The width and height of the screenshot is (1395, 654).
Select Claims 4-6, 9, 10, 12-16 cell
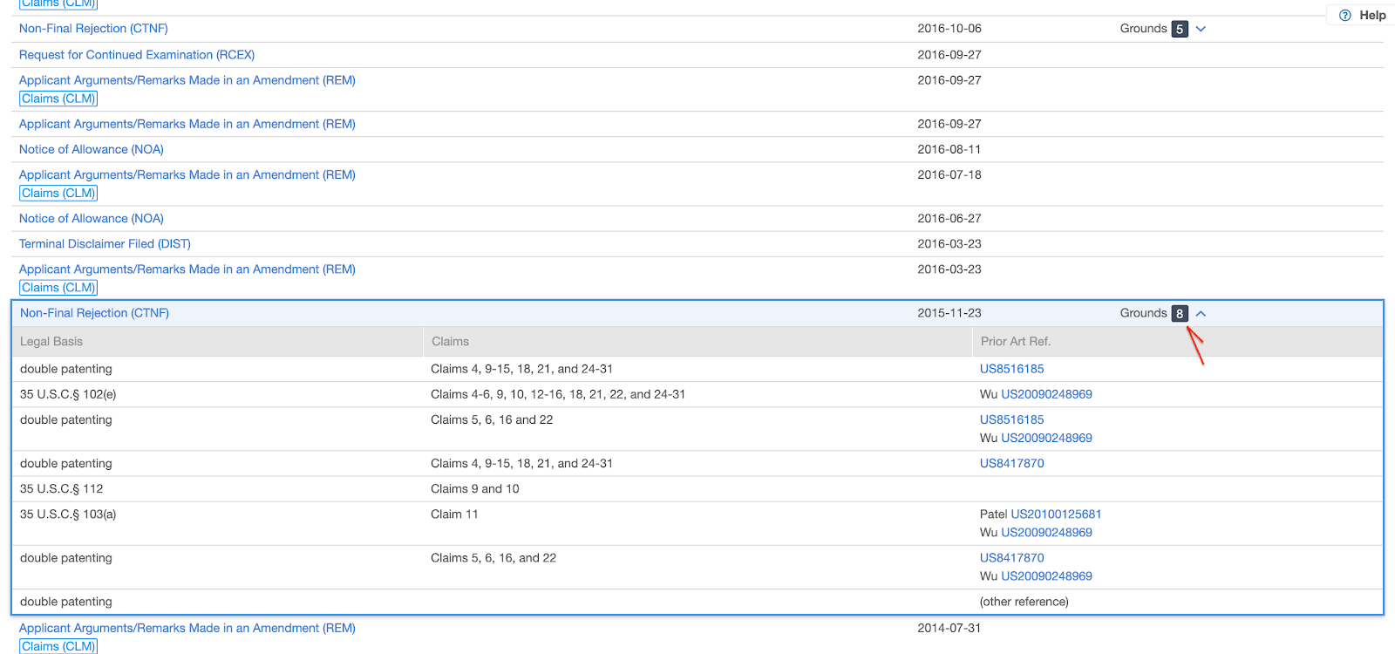(558, 394)
